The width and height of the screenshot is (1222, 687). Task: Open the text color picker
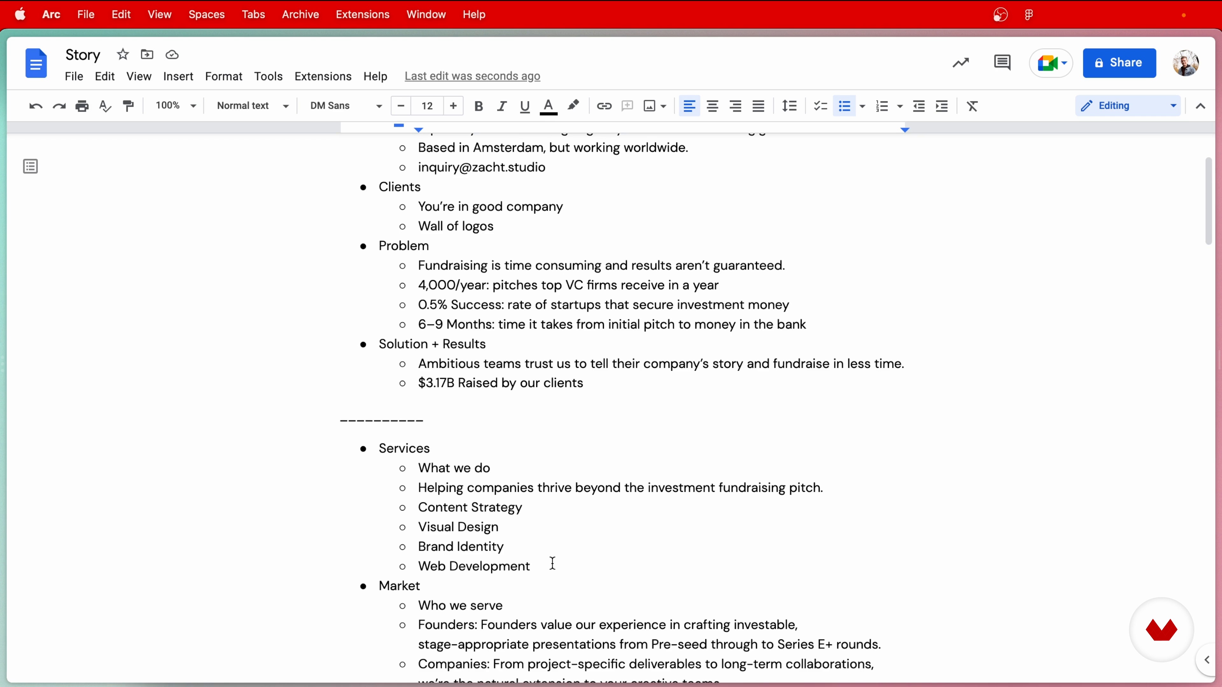[x=548, y=106]
